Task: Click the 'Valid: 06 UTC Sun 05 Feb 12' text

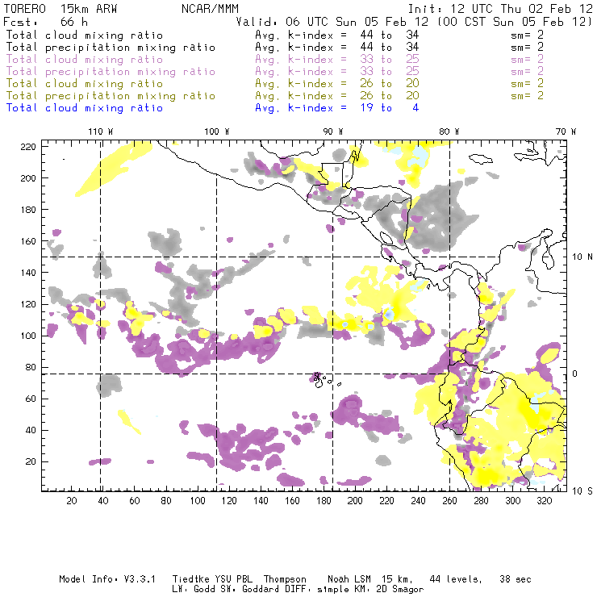Action: pyautogui.click(x=332, y=22)
